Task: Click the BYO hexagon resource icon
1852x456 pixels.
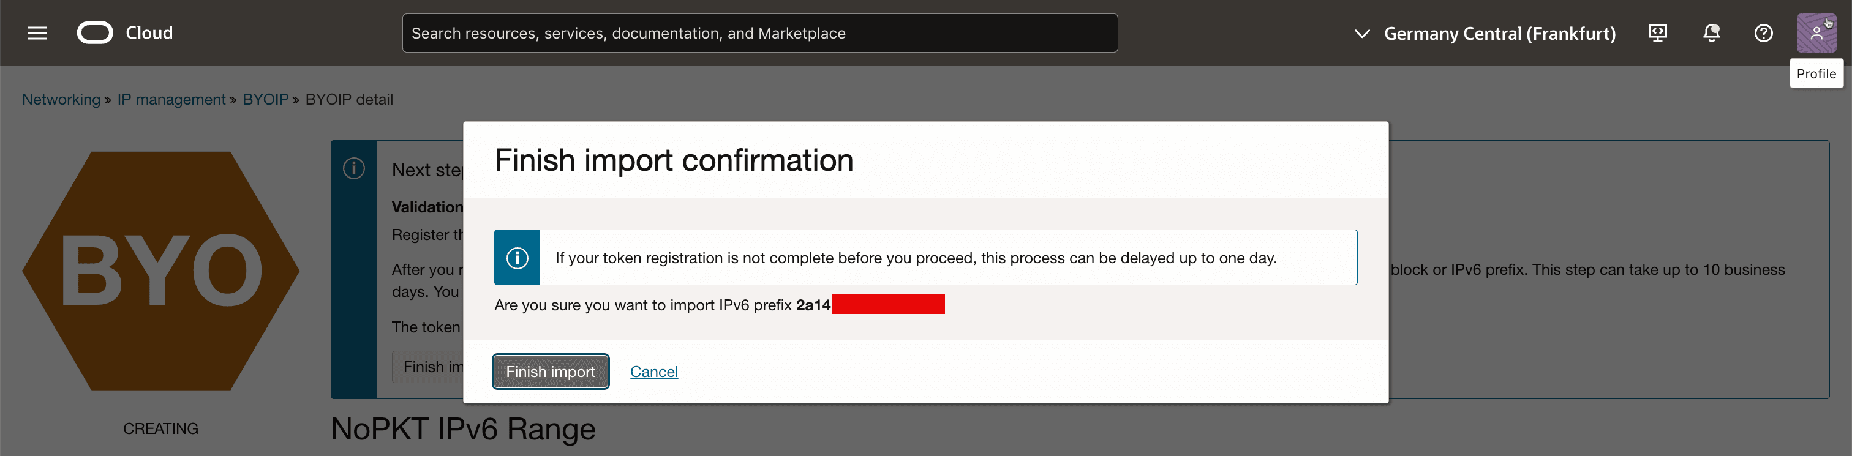Action: pyautogui.click(x=161, y=271)
